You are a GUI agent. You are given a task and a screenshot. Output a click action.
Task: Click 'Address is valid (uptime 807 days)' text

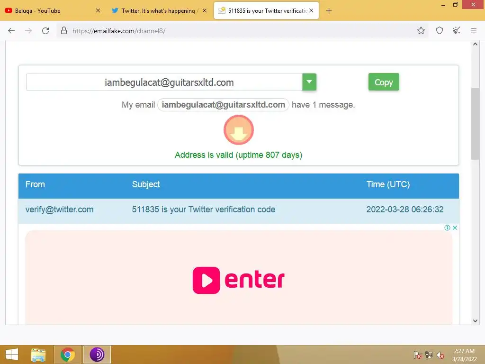239,155
